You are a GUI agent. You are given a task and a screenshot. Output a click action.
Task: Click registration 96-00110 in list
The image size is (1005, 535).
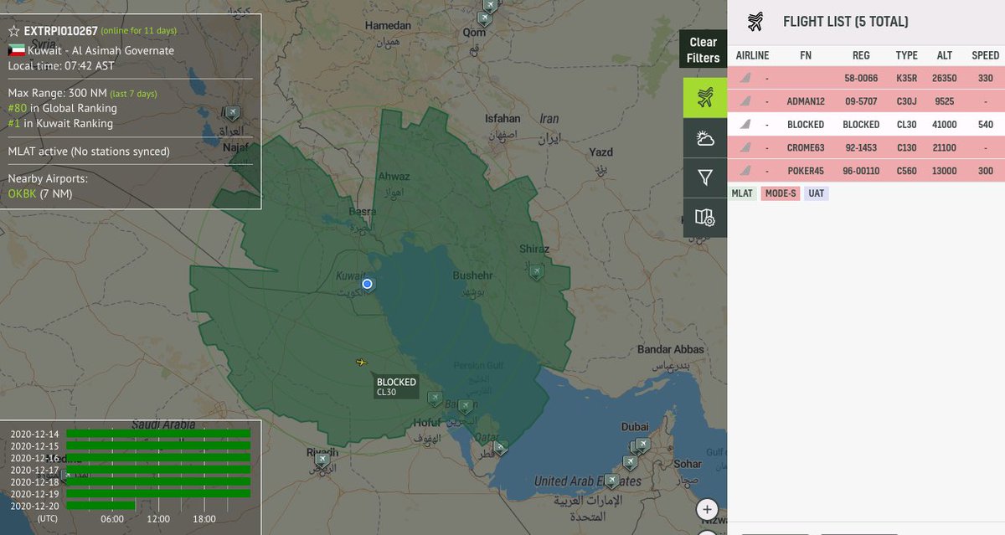(x=861, y=172)
